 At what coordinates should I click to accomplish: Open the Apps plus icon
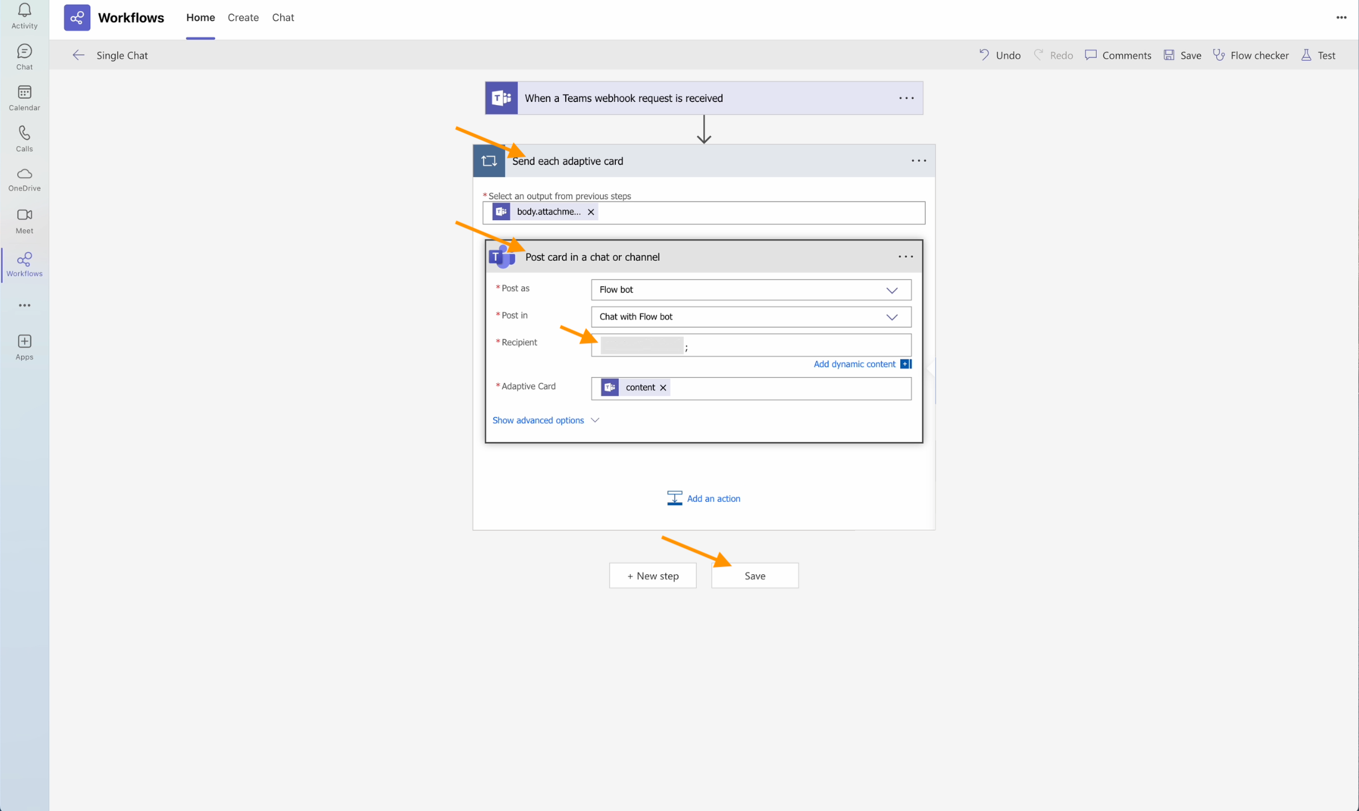24,341
